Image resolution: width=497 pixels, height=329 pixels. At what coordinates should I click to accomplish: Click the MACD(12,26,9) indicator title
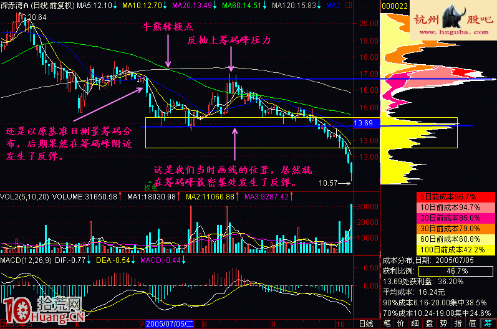click(x=26, y=260)
